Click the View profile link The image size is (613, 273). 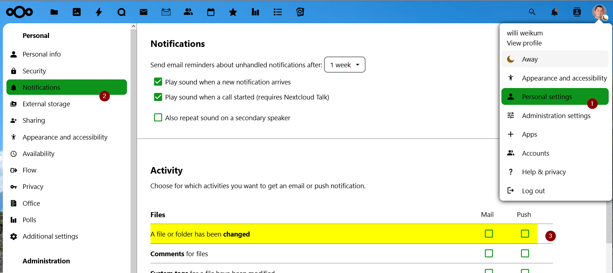coord(524,43)
